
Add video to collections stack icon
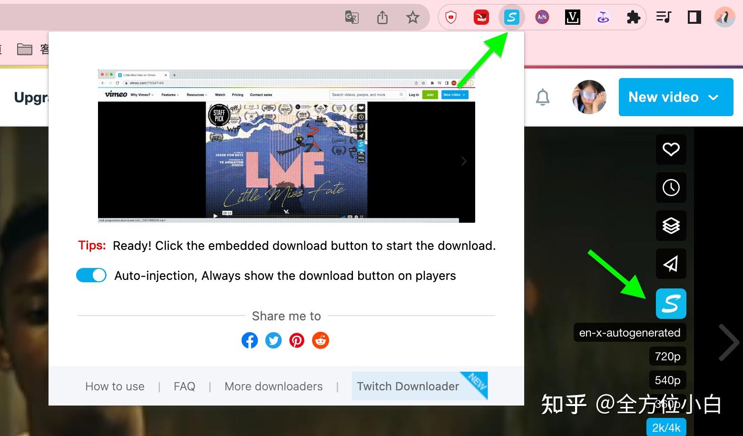coord(671,226)
